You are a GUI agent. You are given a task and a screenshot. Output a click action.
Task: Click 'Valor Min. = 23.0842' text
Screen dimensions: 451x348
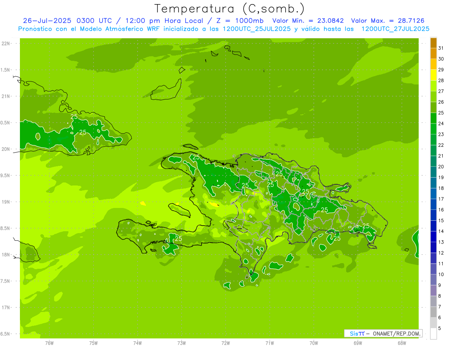coord(308,21)
